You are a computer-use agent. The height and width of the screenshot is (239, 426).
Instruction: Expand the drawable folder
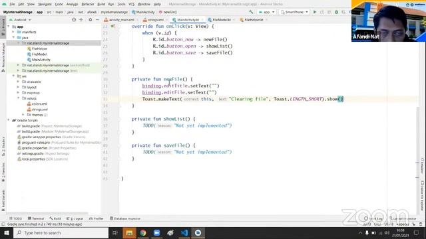[x=19, y=82]
